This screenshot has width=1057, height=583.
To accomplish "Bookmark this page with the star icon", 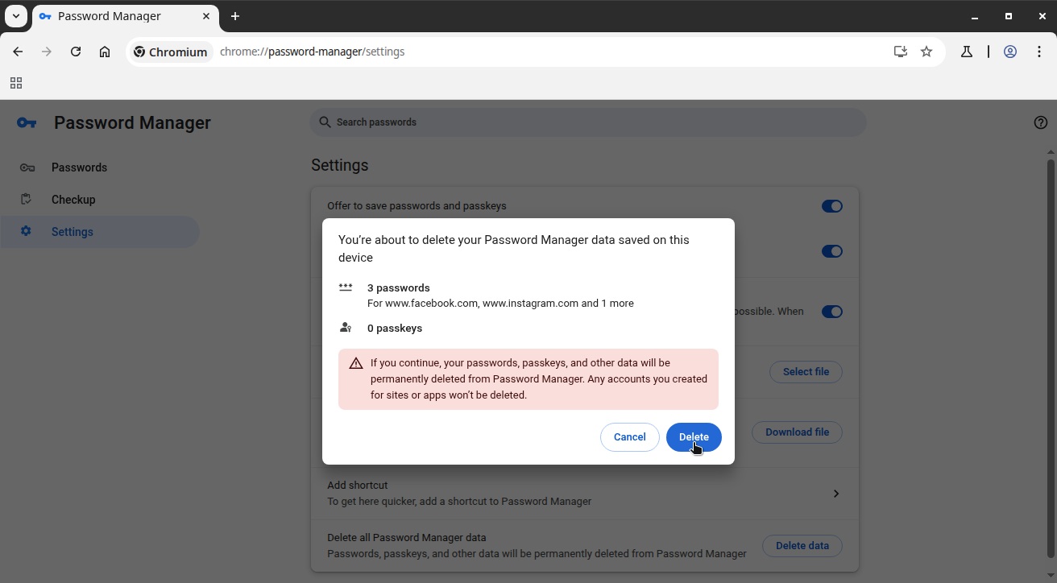I will pyautogui.click(x=926, y=52).
